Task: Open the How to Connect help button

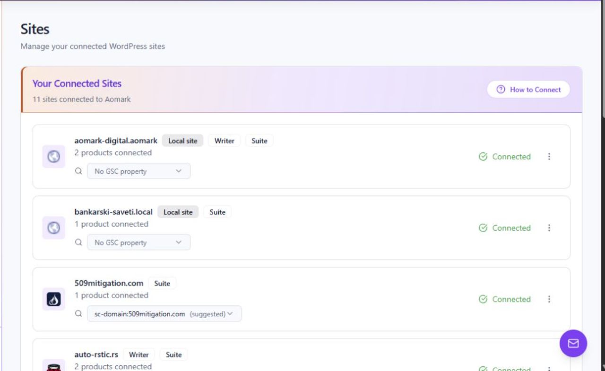Action: click(528, 89)
